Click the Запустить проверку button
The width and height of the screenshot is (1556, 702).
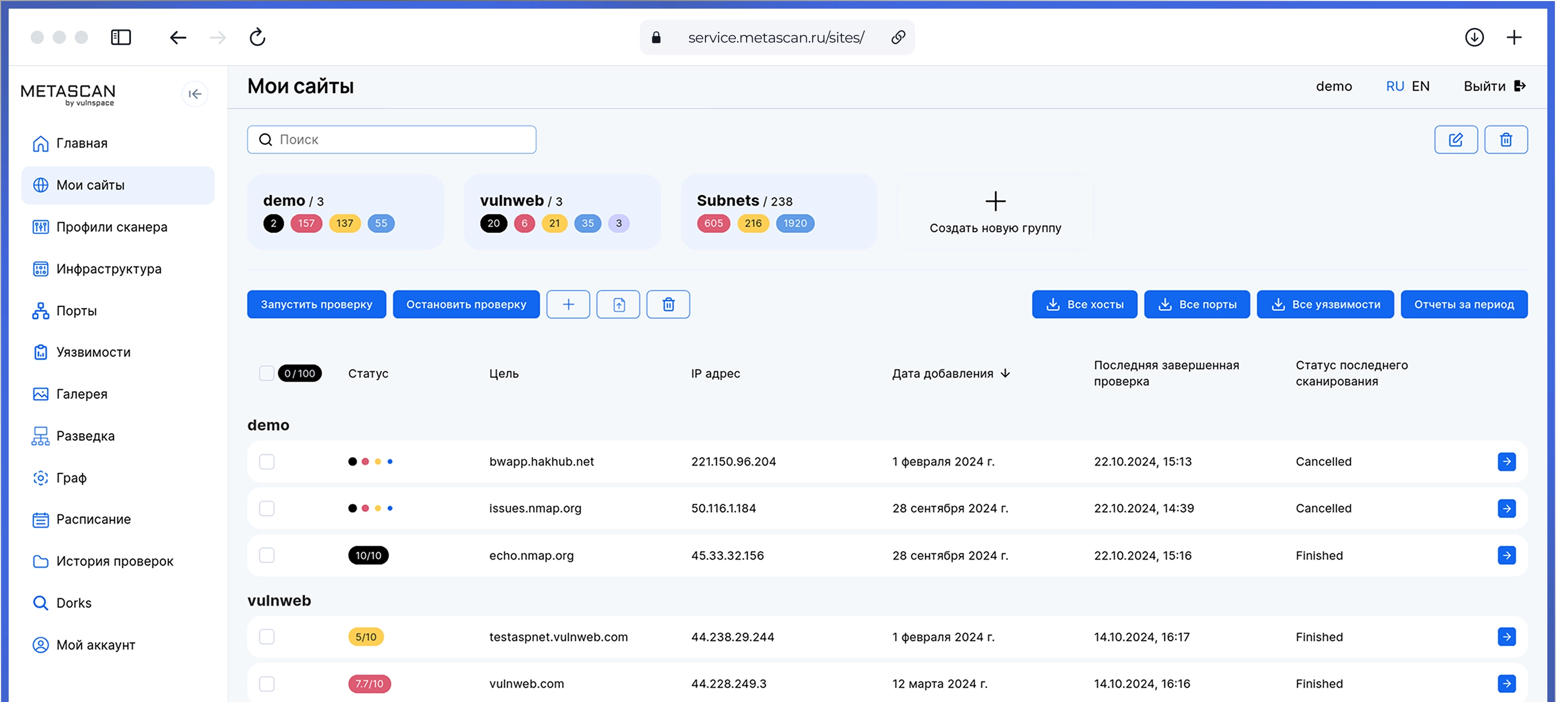[x=316, y=304]
